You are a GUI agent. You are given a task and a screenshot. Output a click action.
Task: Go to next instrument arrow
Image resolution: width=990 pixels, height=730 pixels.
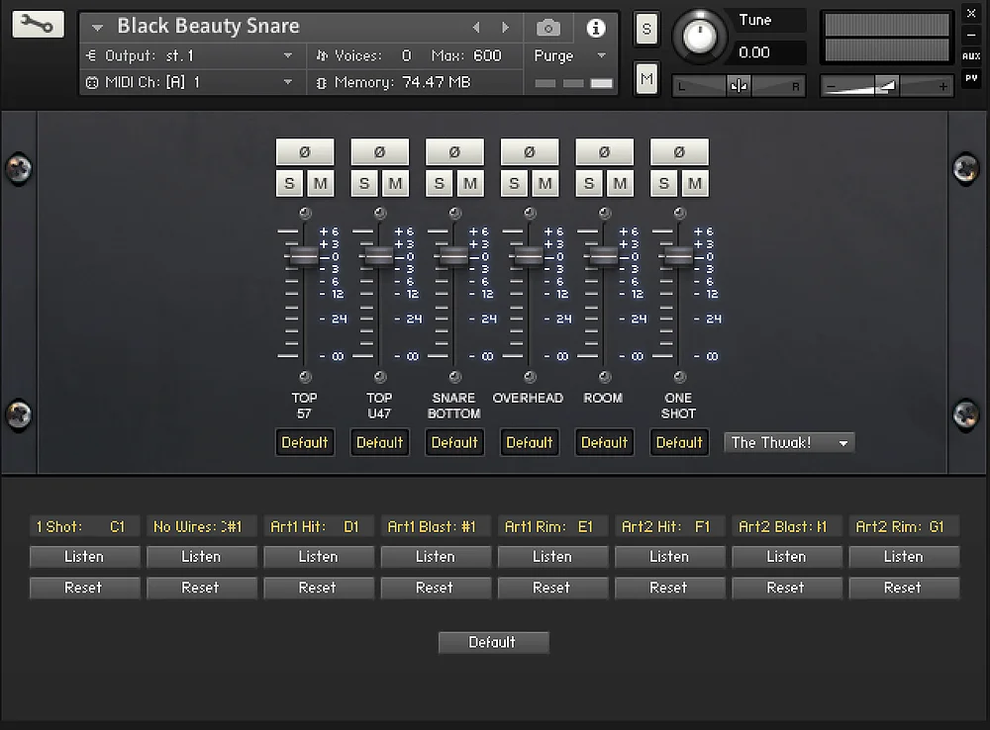point(505,28)
